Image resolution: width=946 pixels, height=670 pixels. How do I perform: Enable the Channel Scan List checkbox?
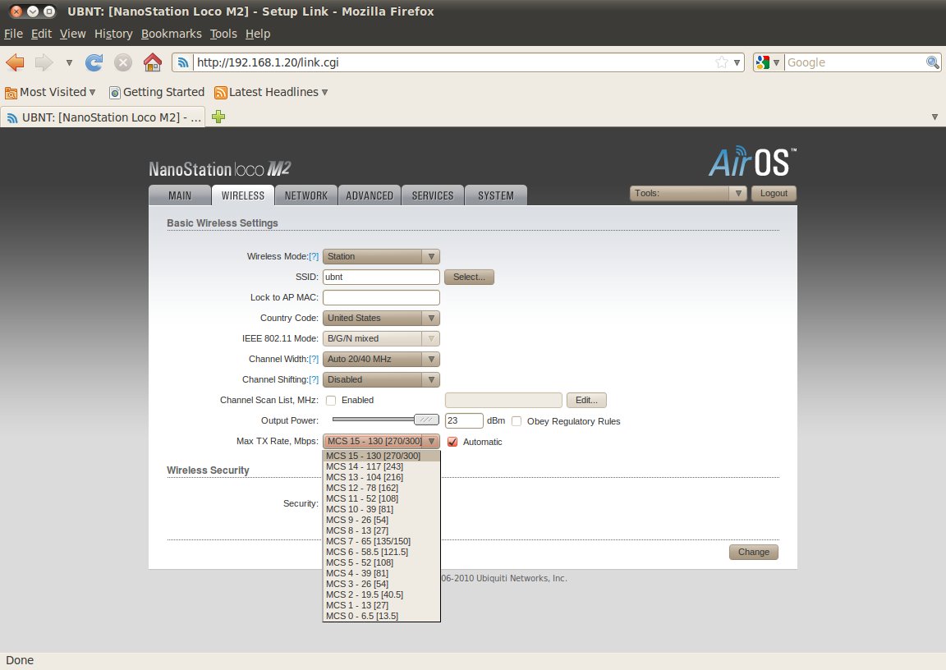pyautogui.click(x=331, y=401)
